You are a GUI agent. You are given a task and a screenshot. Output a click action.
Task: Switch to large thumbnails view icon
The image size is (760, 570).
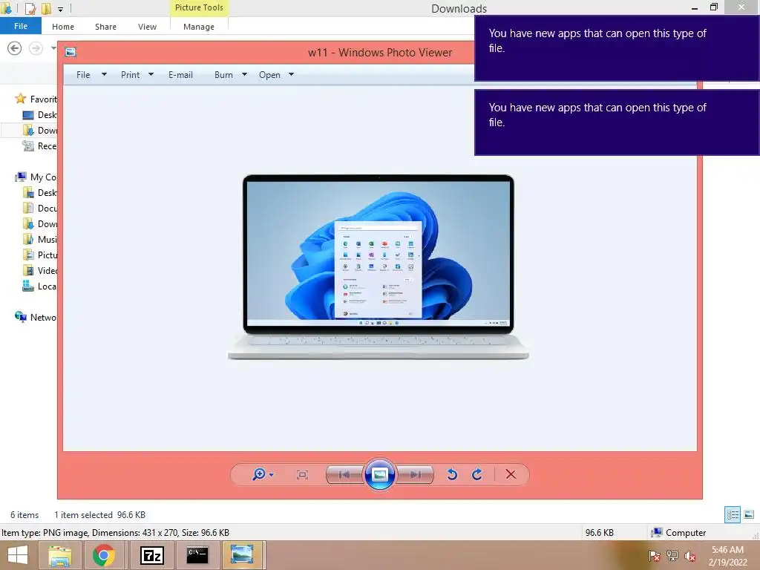click(749, 514)
